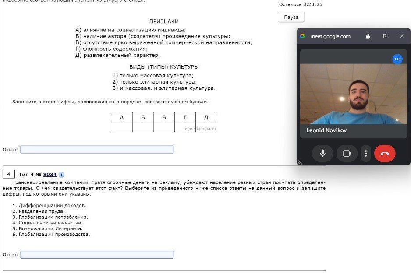Screen dimensions: 411x273
Task: Click Leonid Novikov's video tile
Action: [353, 94]
